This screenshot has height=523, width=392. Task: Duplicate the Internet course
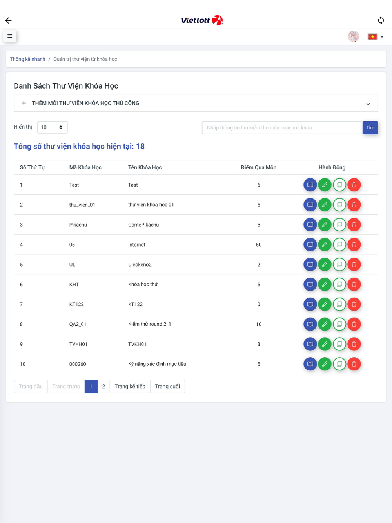[x=339, y=245]
